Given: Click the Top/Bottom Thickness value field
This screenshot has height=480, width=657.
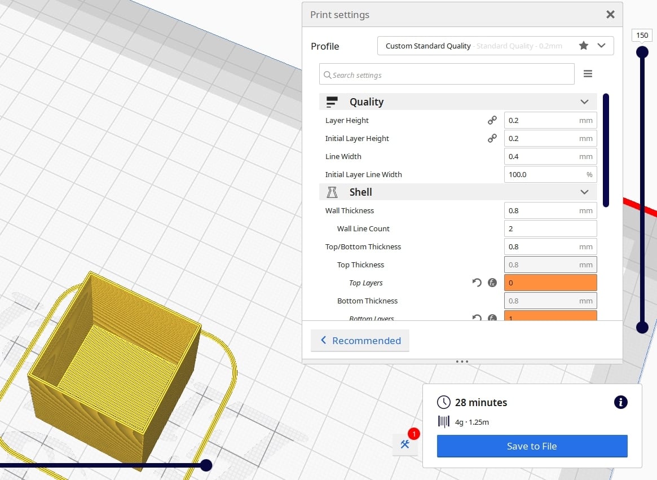Looking at the screenshot, I should pyautogui.click(x=550, y=246).
